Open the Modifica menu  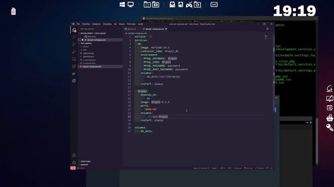pos(86,24)
